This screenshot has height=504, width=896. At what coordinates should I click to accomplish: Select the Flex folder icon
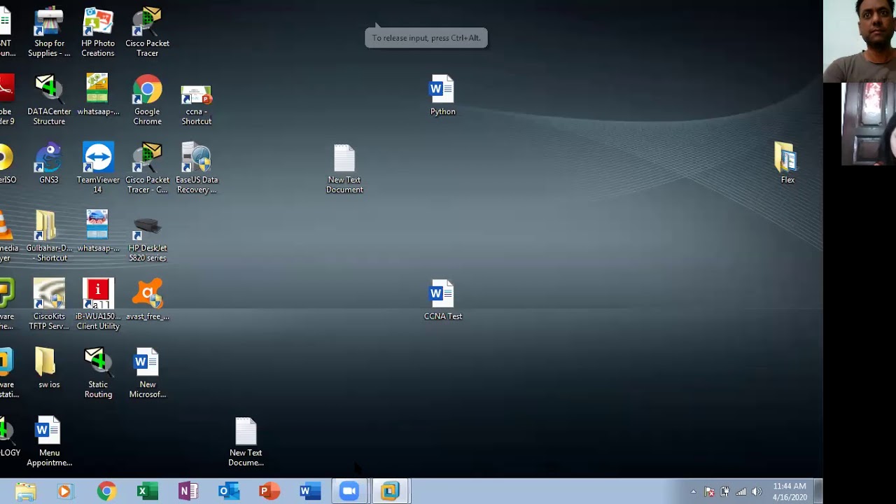click(x=787, y=164)
